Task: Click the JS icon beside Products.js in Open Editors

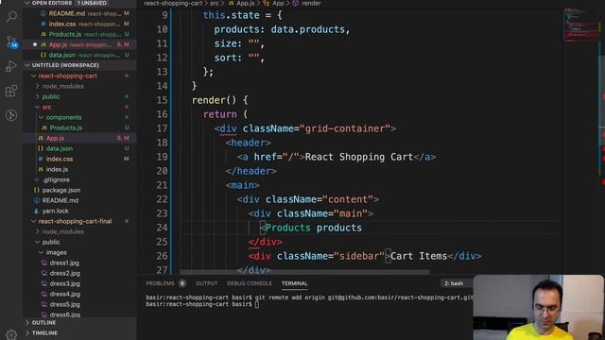Action: pos(43,34)
